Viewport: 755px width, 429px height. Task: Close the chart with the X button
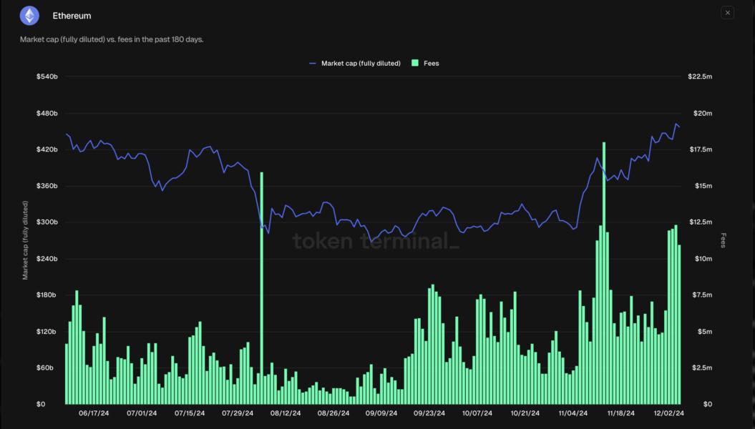727,13
